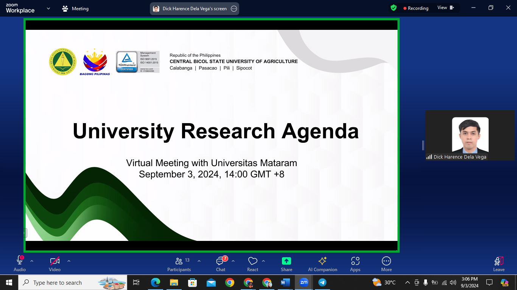Open Telegram from the taskbar
Screen dimensions: 517x290
[x=322, y=282]
